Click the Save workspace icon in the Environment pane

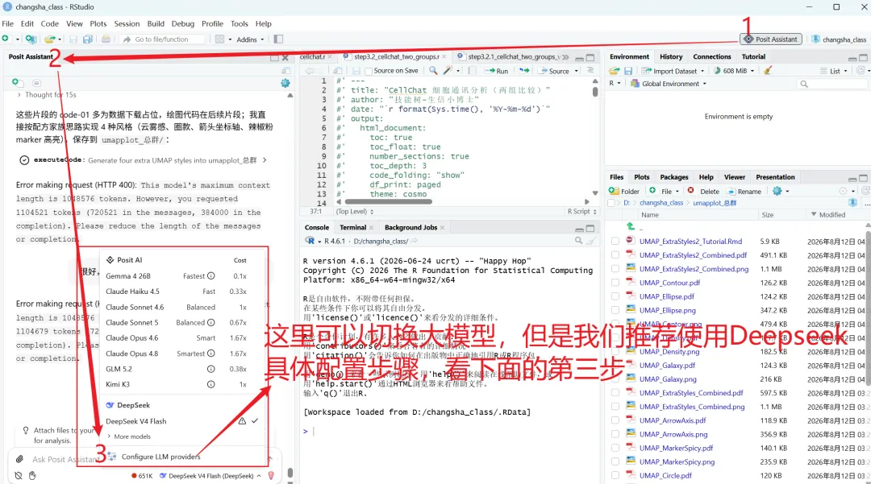point(628,70)
